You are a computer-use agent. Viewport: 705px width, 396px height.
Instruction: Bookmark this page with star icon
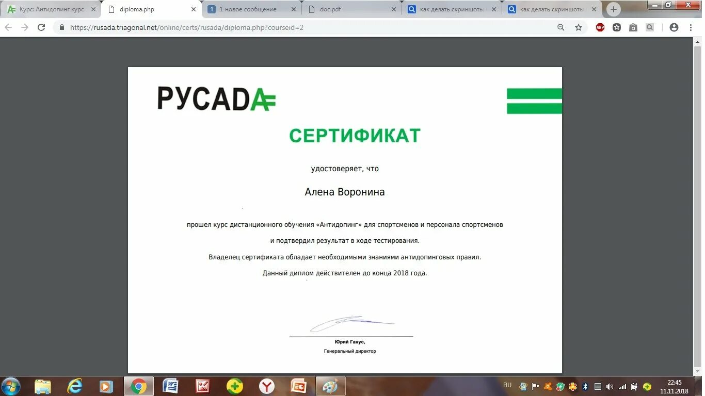[x=579, y=27]
